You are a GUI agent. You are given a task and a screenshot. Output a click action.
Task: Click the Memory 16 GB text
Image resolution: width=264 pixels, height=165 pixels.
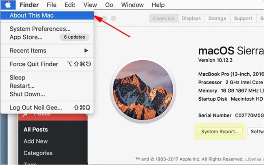tap(231, 90)
